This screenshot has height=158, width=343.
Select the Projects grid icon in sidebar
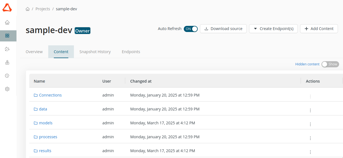7,36
